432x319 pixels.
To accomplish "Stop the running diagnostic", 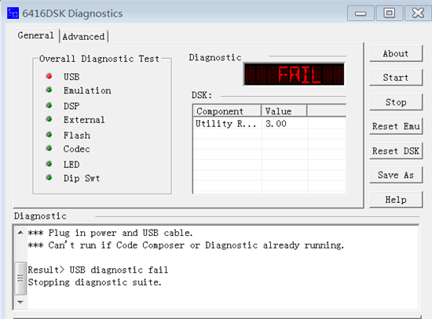I will click(396, 102).
